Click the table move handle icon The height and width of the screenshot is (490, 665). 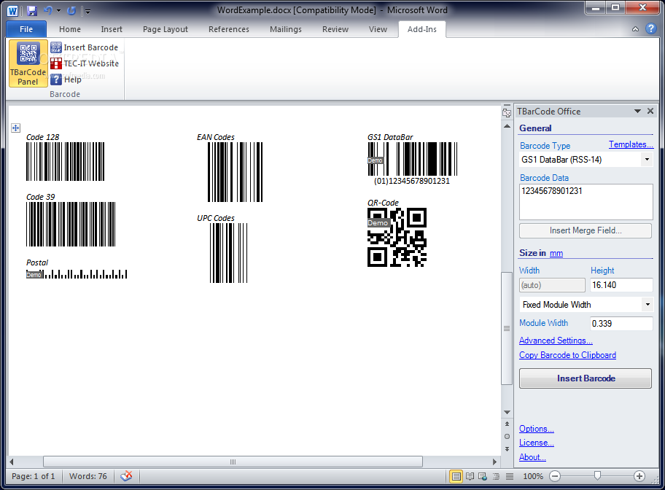click(x=16, y=128)
